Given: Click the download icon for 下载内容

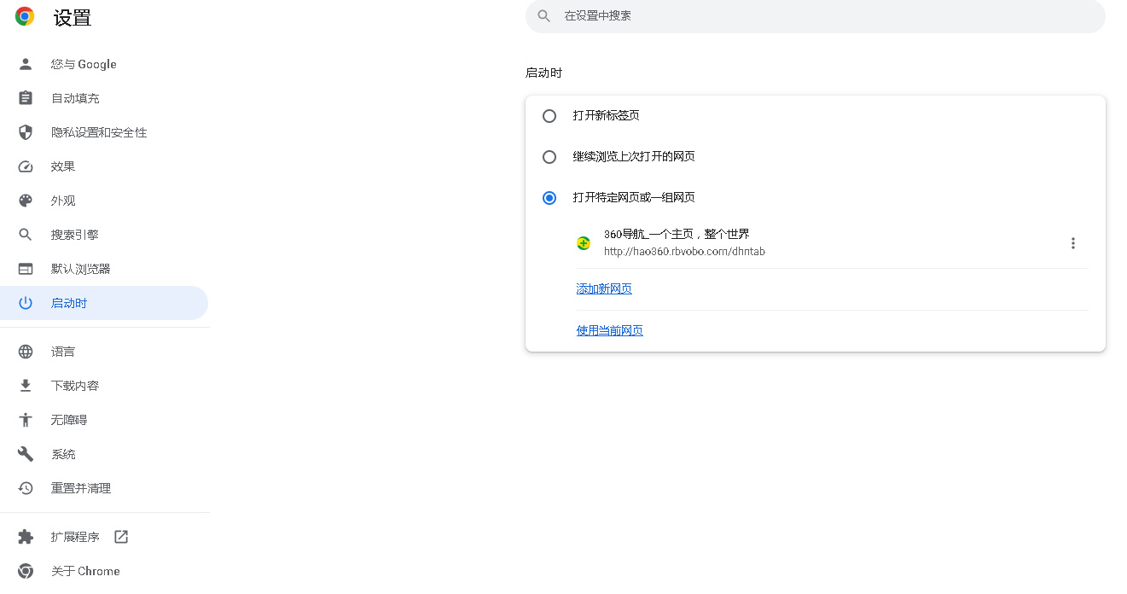Looking at the screenshot, I should (26, 386).
